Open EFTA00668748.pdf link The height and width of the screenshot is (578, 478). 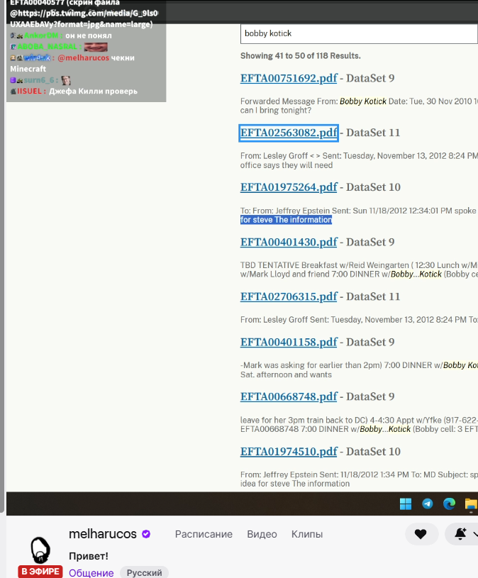pyautogui.click(x=289, y=396)
